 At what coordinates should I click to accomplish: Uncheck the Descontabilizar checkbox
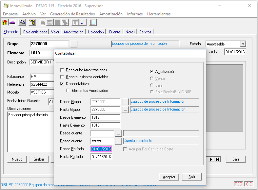(62, 84)
